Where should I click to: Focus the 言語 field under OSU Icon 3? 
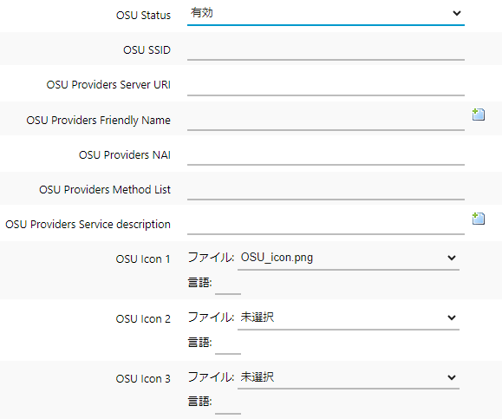tap(228, 404)
